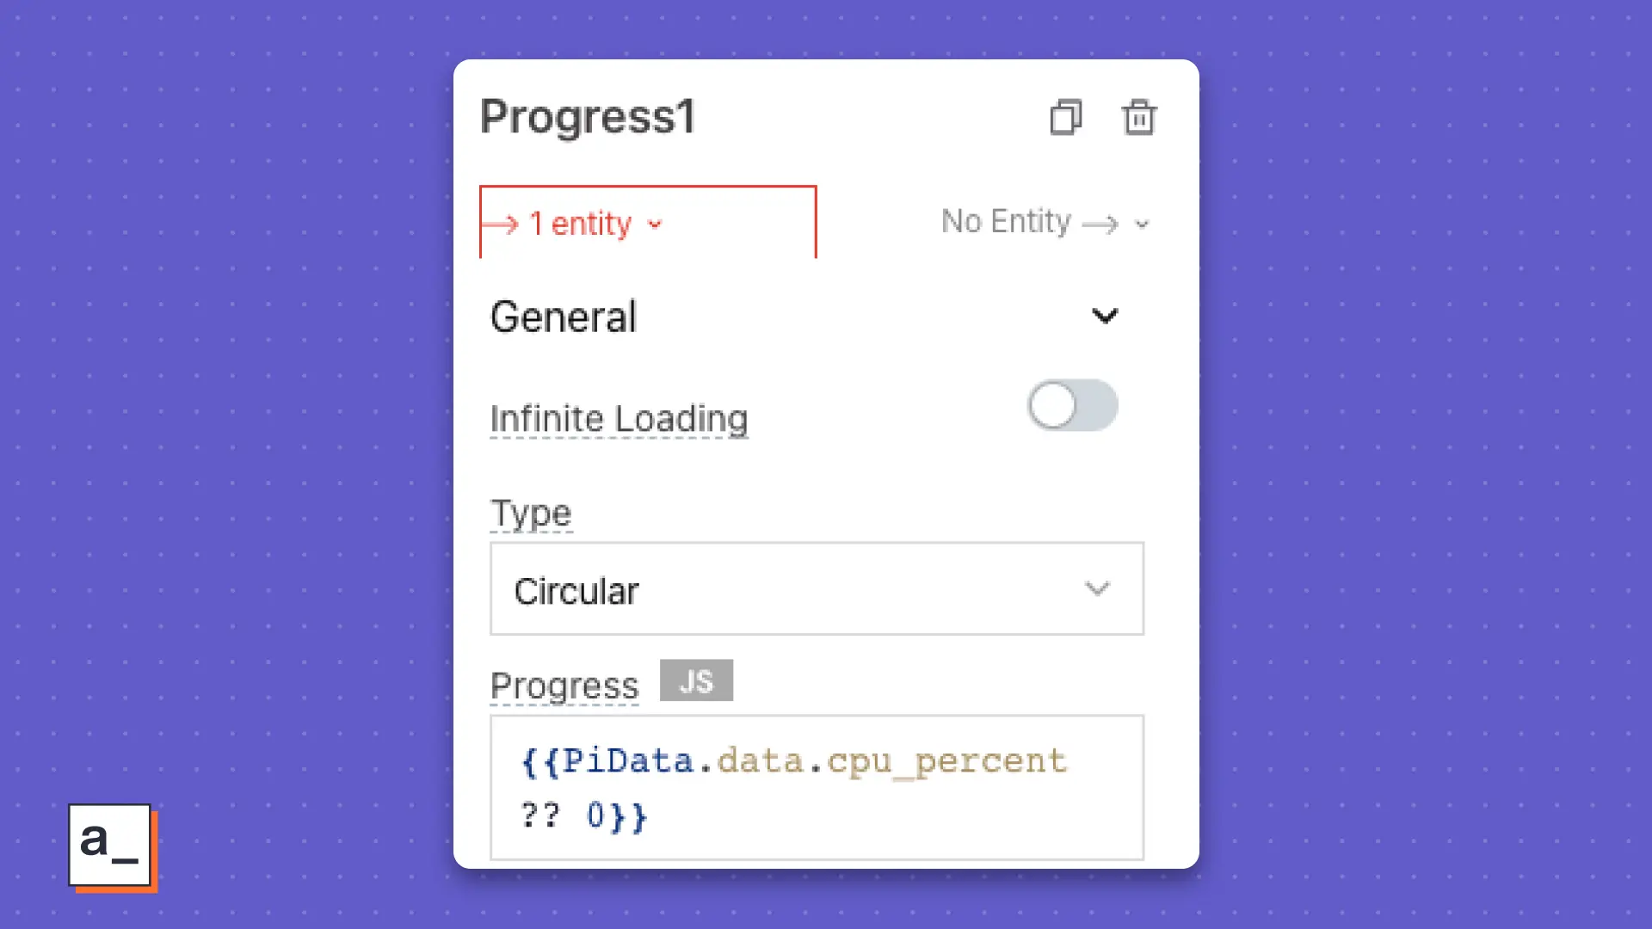1652x929 pixels.
Task: Click the copy icon in the panel header
Action: [x=1066, y=118]
